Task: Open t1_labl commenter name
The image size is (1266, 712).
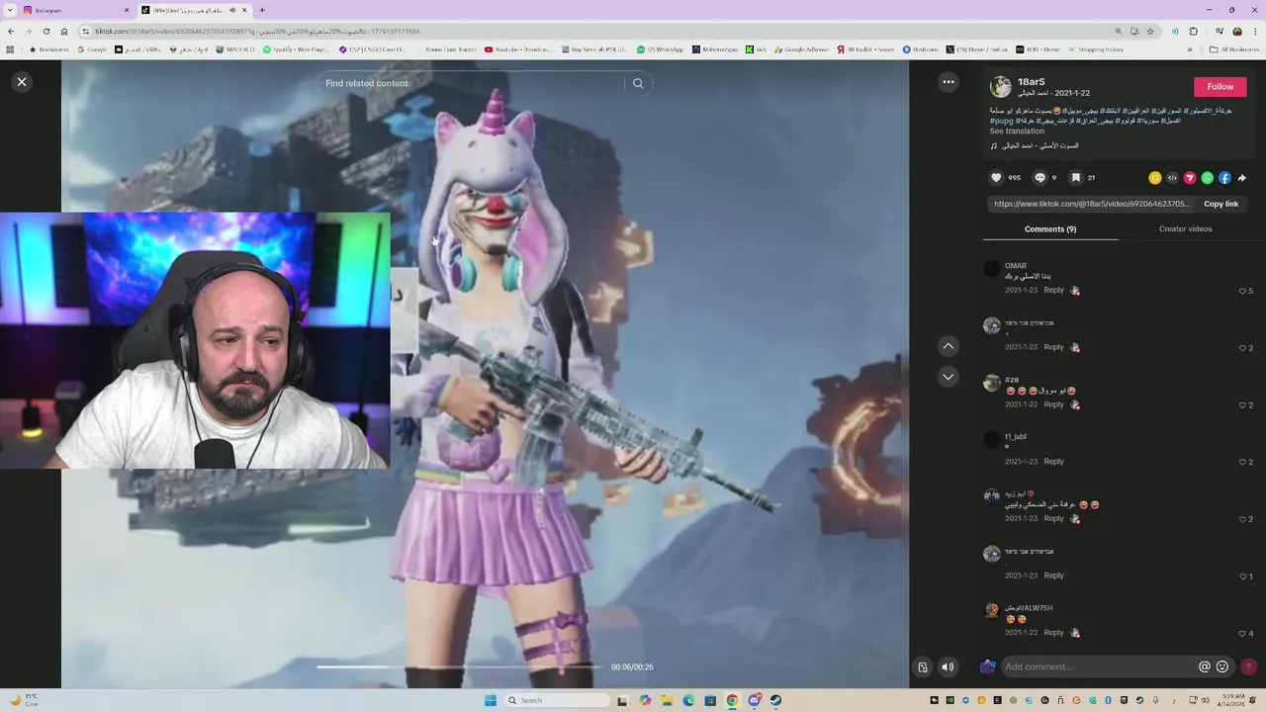Action: click(x=1016, y=437)
